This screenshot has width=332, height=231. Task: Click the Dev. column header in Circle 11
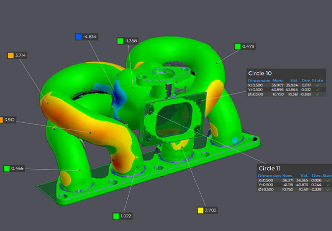(x=316, y=175)
